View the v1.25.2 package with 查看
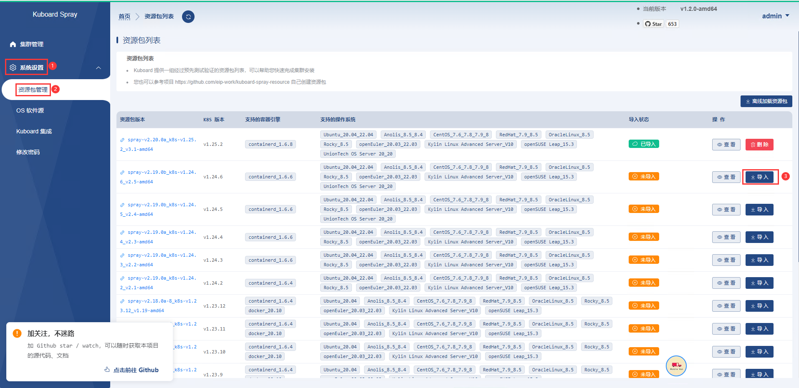This screenshot has width=799, height=388. (x=726, y=145)
